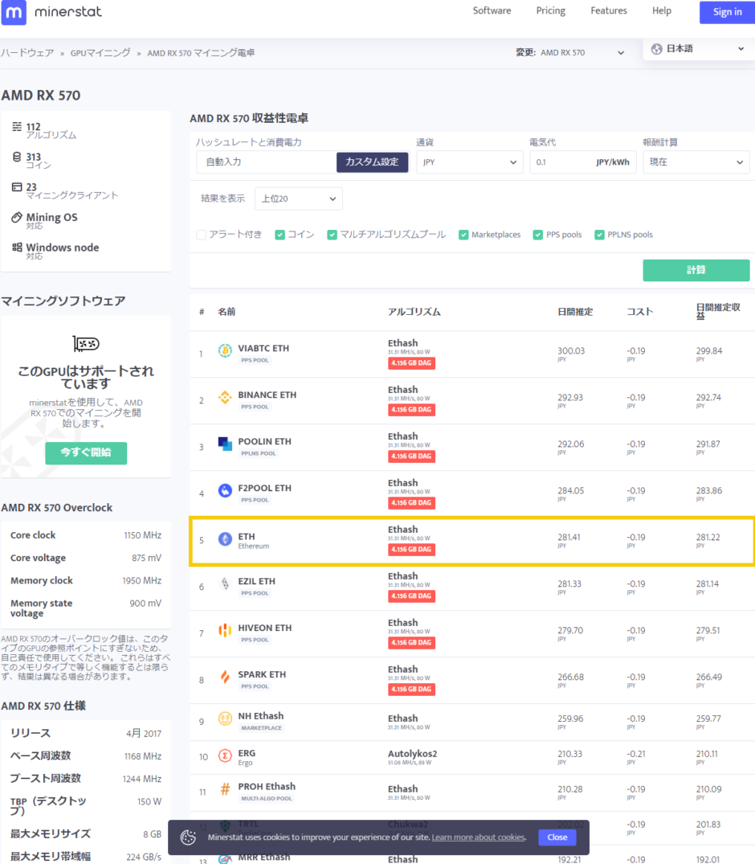Image resolution: width=755 pixels, height=864 pixels.
Task: Open the Pricing menu item
Action: pos(550,11)
